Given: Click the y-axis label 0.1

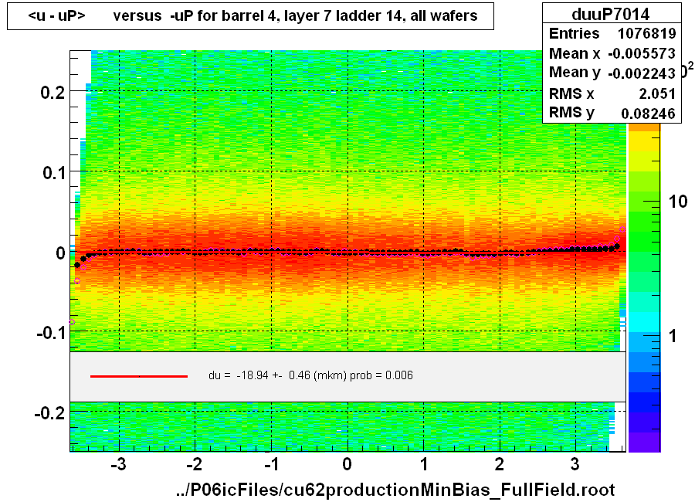Looking at the screenshot, I should tap(53, 173).
